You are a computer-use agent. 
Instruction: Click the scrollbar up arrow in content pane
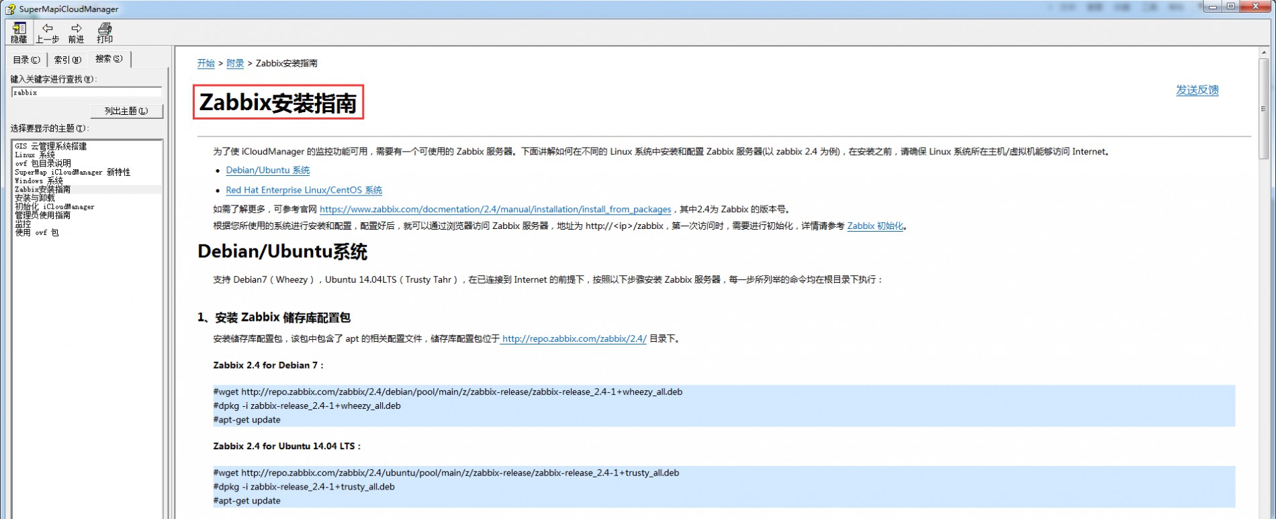tap(1263, 52)
